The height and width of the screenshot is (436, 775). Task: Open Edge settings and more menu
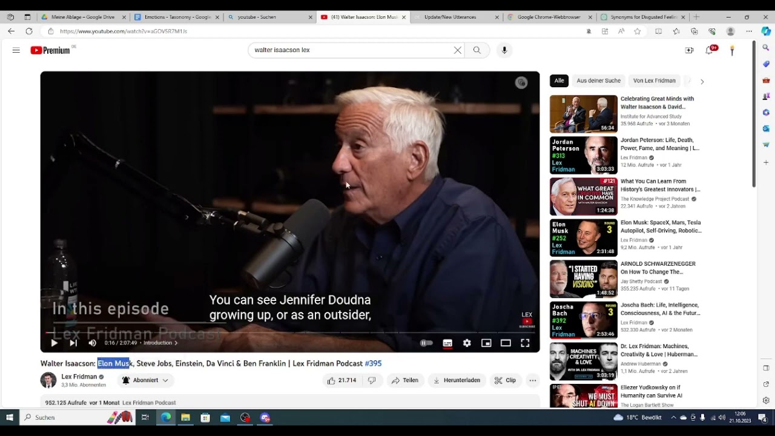748,31
